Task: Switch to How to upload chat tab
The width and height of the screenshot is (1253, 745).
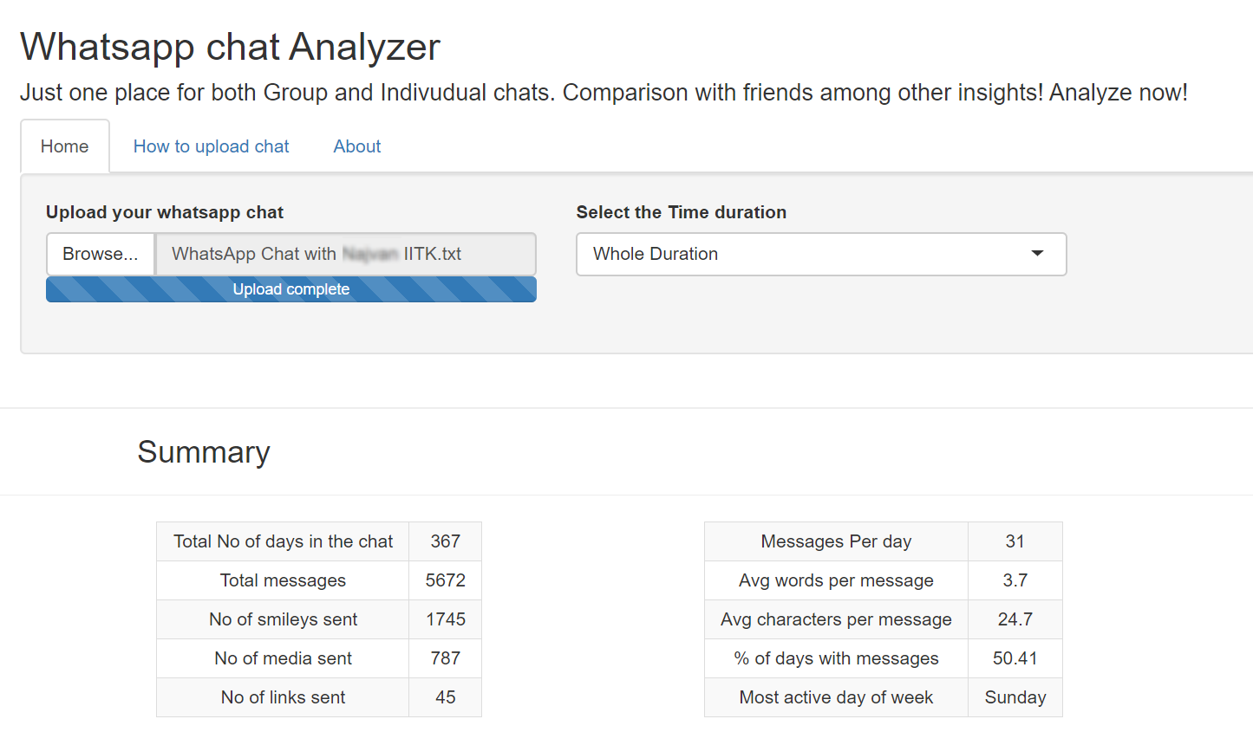Action: [211, 146]
